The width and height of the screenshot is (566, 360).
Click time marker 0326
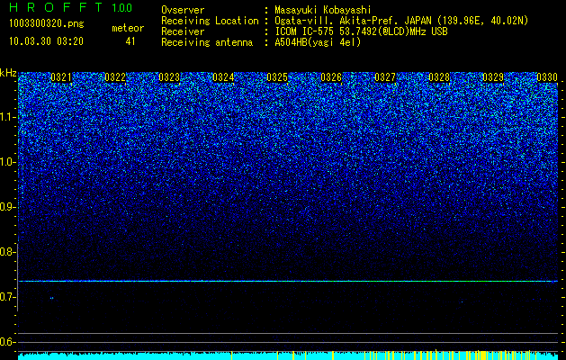(331, 77)
